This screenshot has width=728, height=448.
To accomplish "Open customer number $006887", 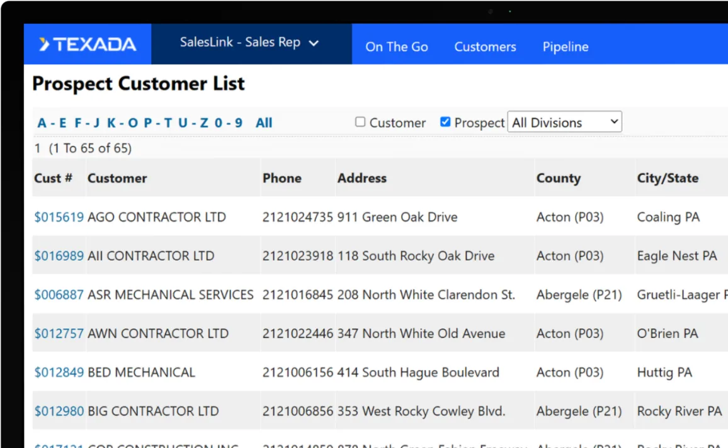I will click(x=59, y=294).
